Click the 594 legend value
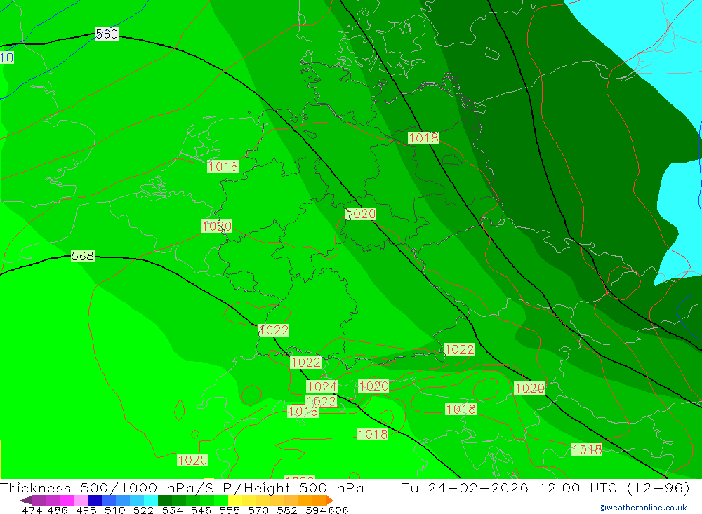This screenshot has height=514, width=702. tap(316, 510)
